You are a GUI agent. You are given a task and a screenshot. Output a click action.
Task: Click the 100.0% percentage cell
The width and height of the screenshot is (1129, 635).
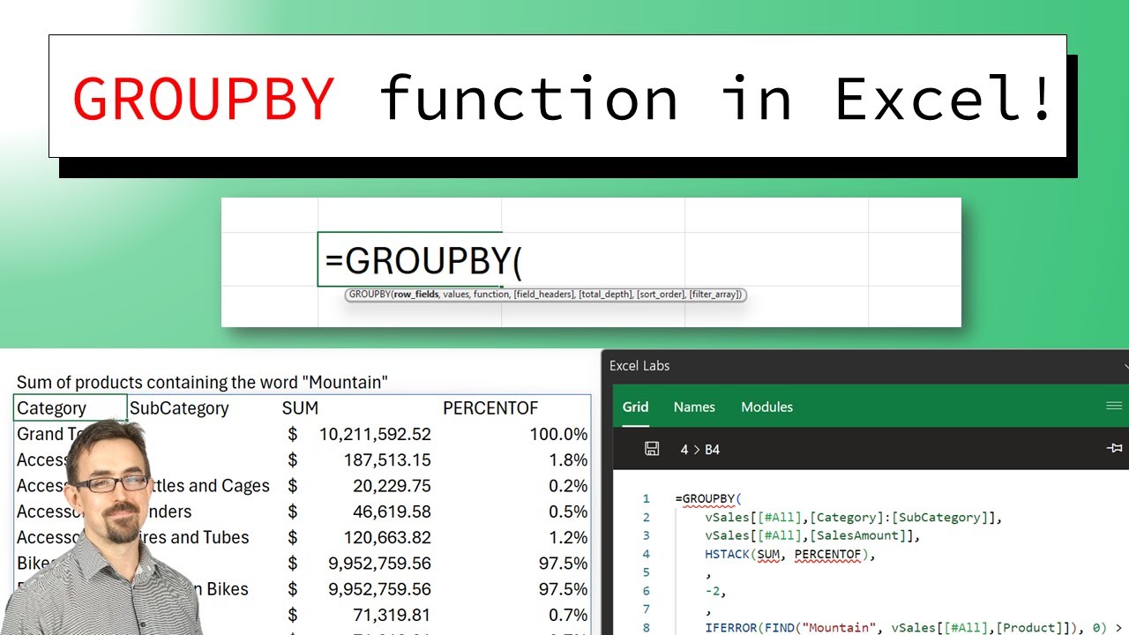click(x=558, y=434)
